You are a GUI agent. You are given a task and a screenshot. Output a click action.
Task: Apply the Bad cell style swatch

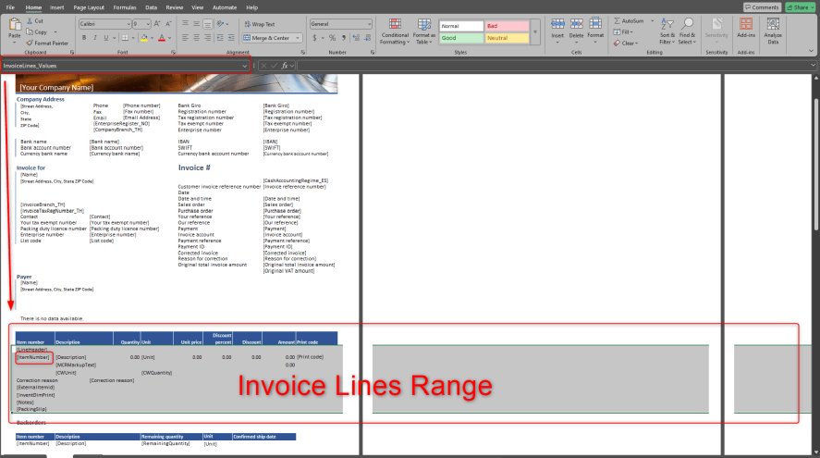coord(507,26)
